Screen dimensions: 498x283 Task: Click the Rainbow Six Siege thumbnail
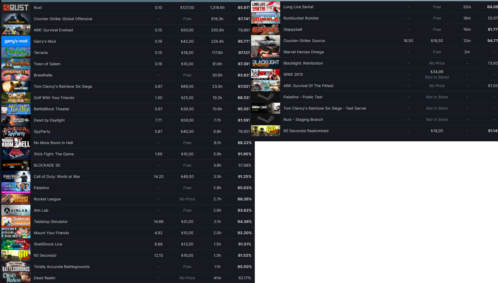[16, 86]
